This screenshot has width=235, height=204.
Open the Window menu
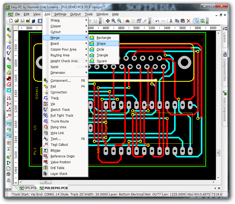102,14
